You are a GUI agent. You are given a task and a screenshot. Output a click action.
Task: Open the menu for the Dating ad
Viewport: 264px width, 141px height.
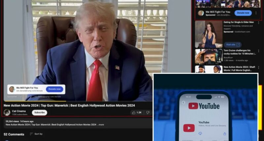[x=259, y=23]
